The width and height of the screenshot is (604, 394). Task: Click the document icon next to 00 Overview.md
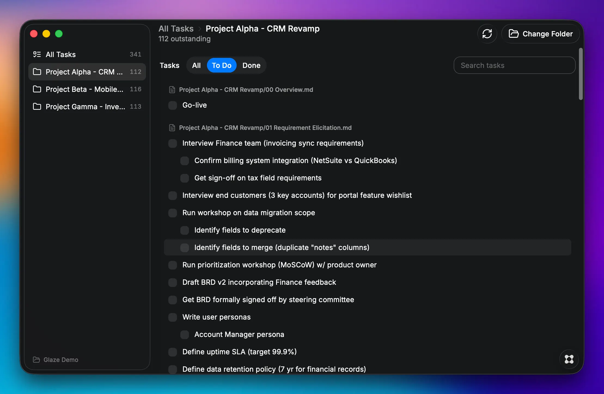[172, 90]
